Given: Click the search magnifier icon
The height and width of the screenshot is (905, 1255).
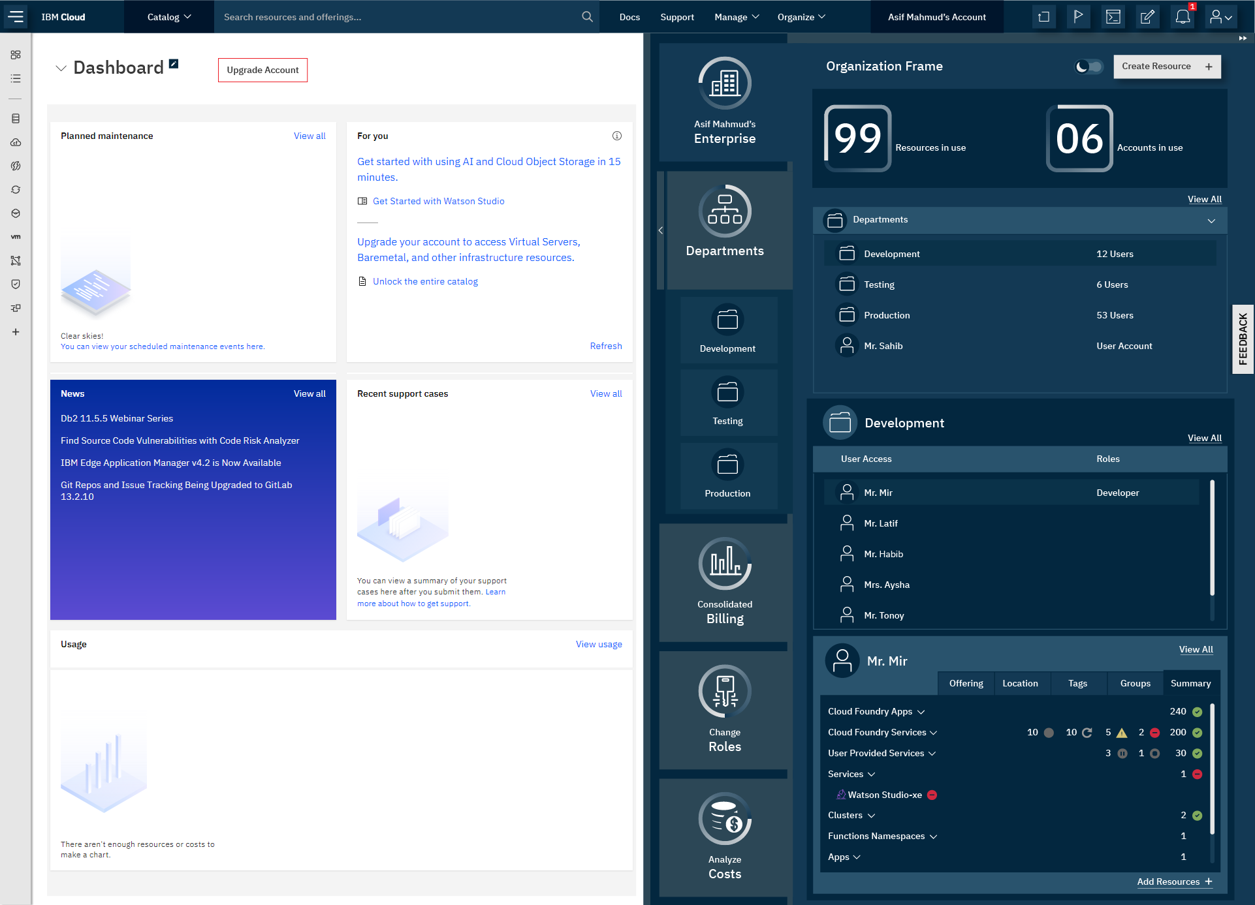Looking at the screenshot, I should (587, 17).
